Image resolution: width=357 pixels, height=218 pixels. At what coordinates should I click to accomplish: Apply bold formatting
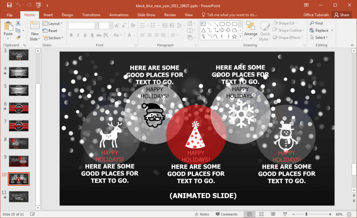(x=71, y=35)
